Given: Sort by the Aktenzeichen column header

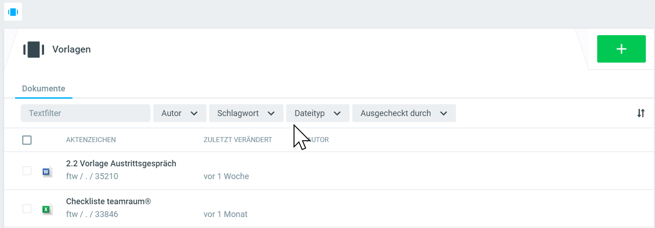Looking at the screenshot, I should (91, 140).
